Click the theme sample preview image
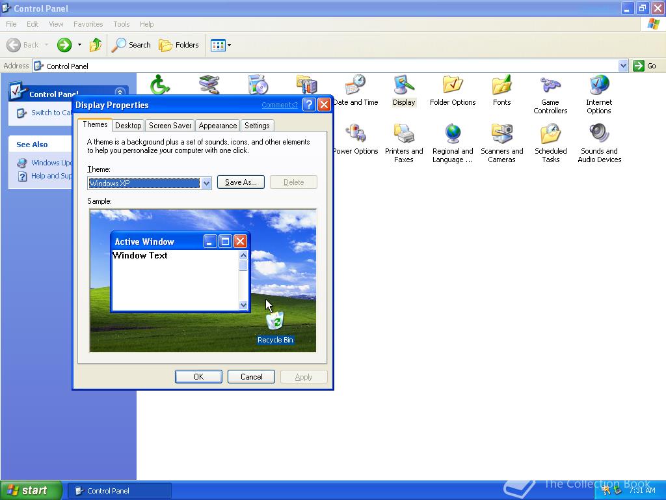 203,281
